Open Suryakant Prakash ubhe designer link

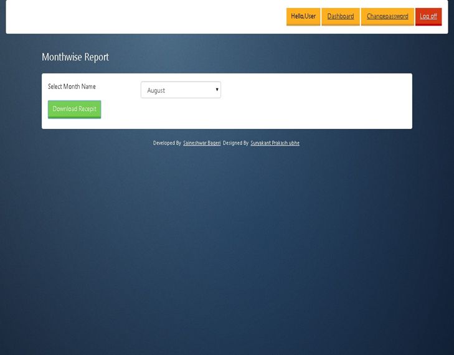pyautogui.click(x=275, y=143)
